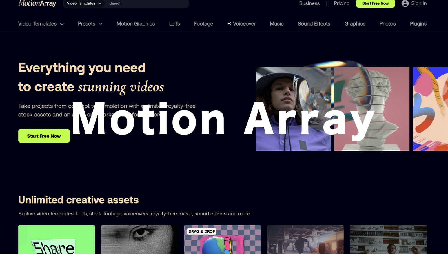Go to the Pricing page
The width and height of the screenshot is (448, 254).
point(341,3)
